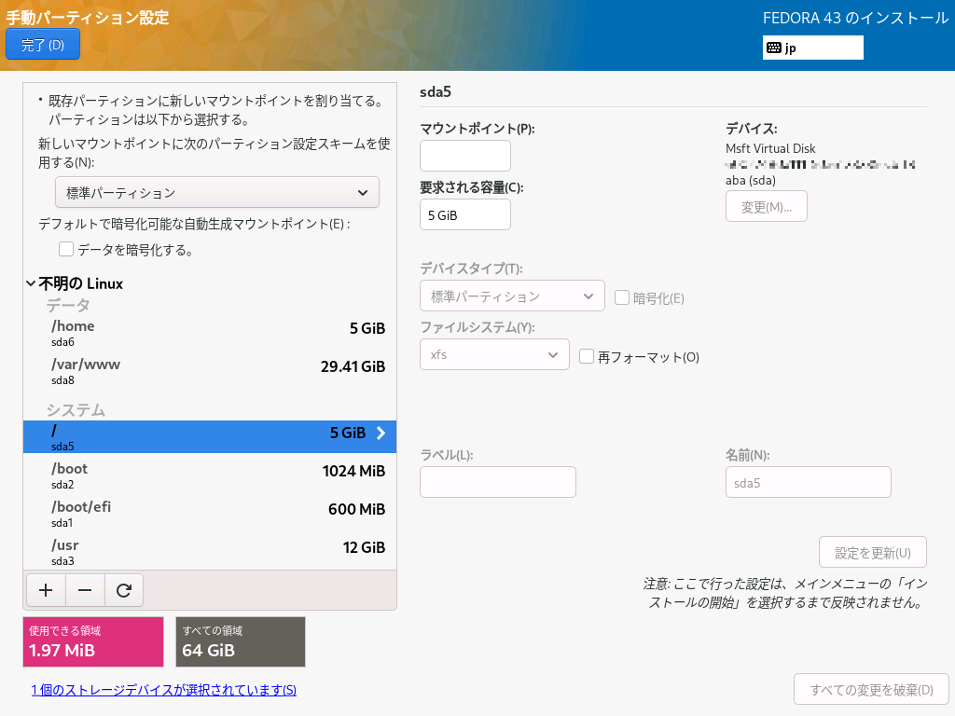Click the pink available space box

click(93, 641)
